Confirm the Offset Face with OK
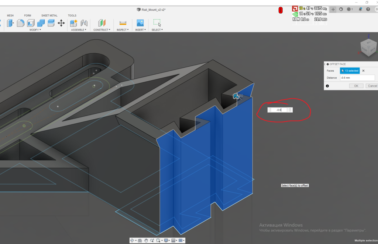Image resolution: width=378 pixels, height=244 pixels. (x=356, y=85)
